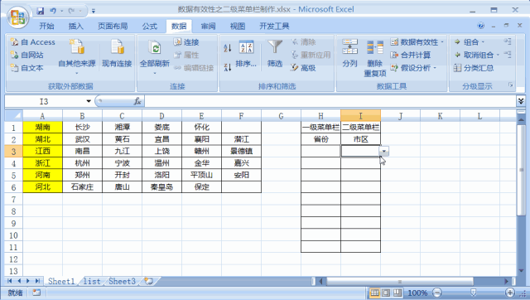Switch to the list sheet tab
Screen dimensions: 530x300
click(x=92, y=281)
